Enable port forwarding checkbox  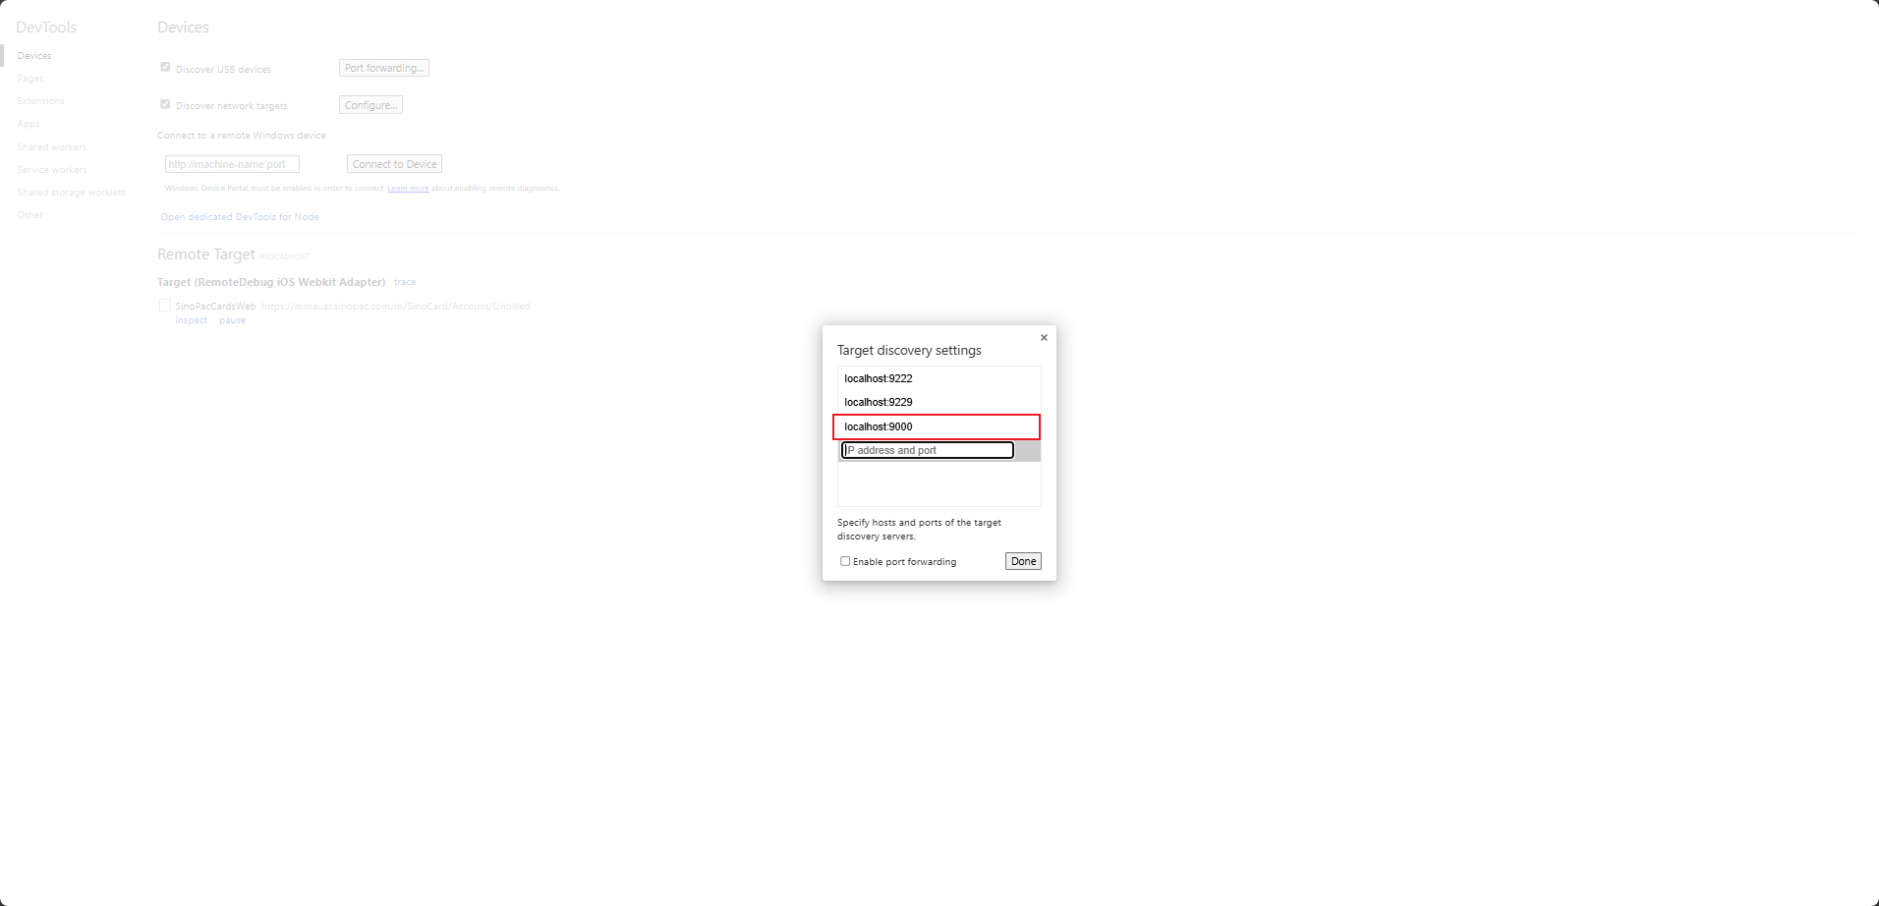tap(845, 561)
